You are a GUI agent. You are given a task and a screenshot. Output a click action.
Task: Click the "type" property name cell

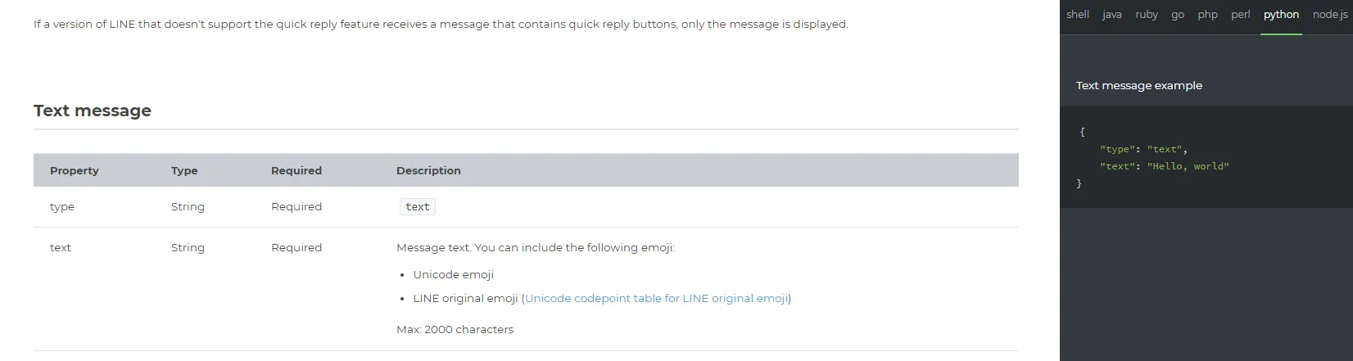pos(62,207)
